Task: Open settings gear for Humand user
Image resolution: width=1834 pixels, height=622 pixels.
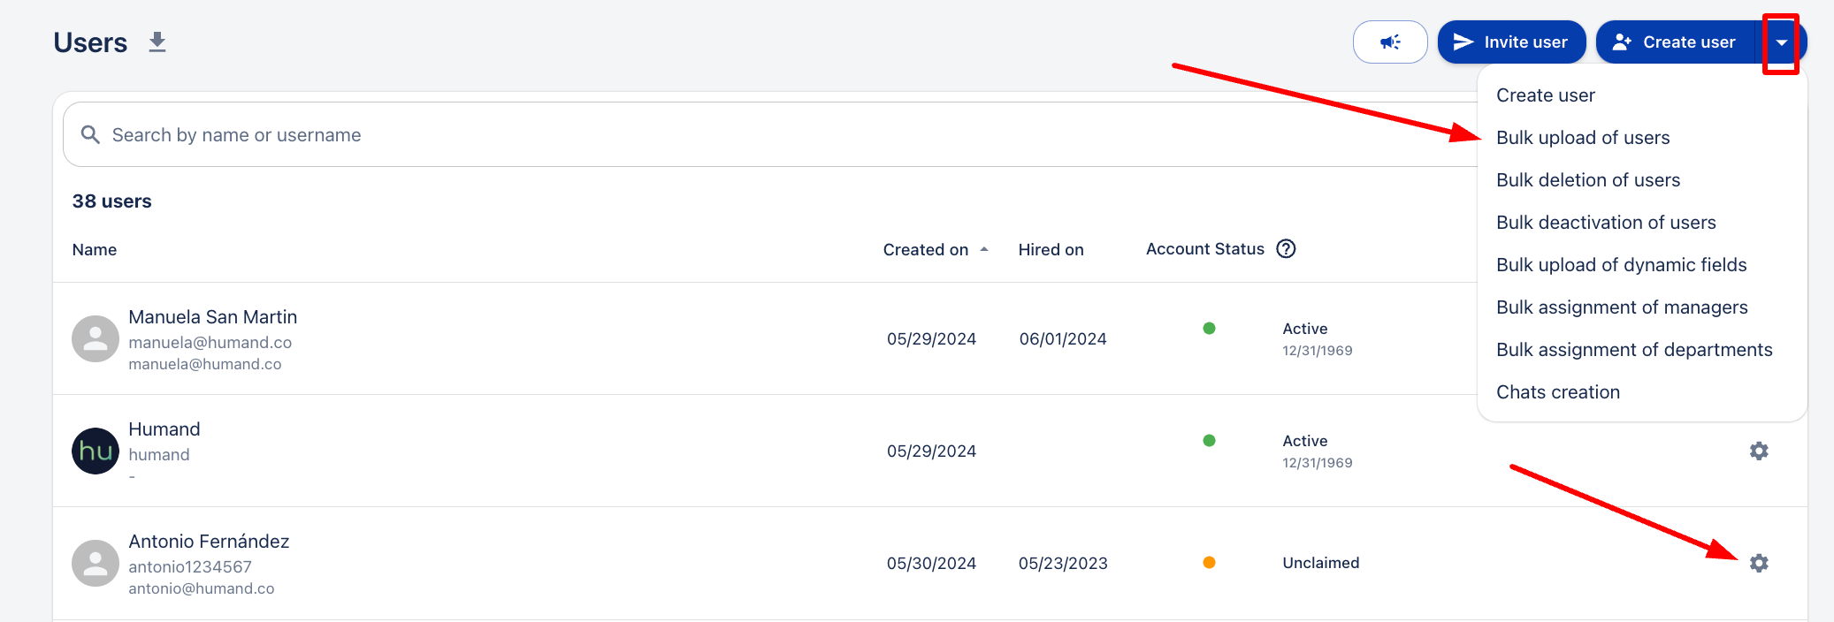Action: click(x=1758, y=451)
